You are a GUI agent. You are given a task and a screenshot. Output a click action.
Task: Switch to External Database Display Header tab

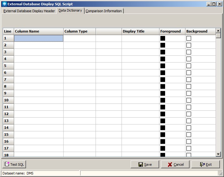tap(29, 11)
